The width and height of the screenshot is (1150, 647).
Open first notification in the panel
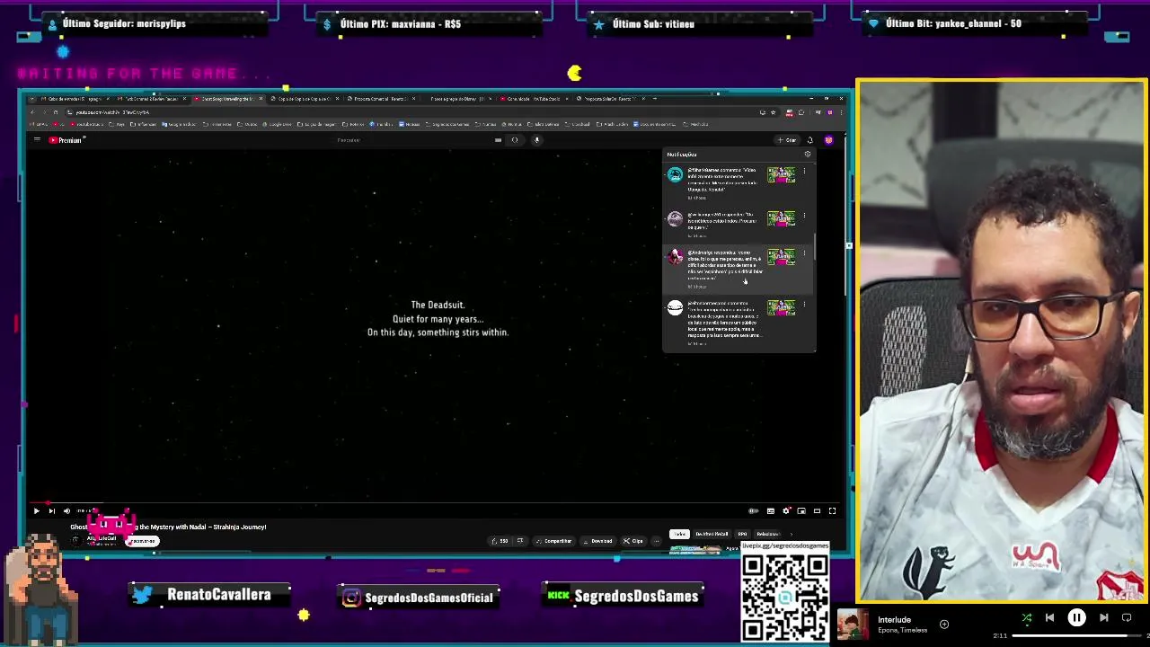coord(739,182)
